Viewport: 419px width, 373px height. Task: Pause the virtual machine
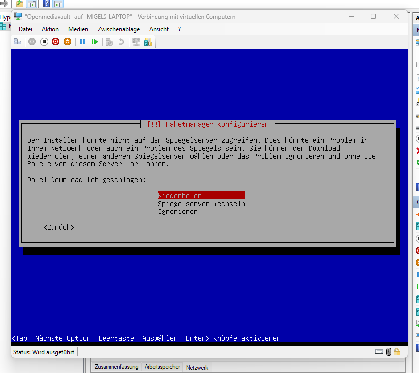pyautogui.click(x=83, y=42)
